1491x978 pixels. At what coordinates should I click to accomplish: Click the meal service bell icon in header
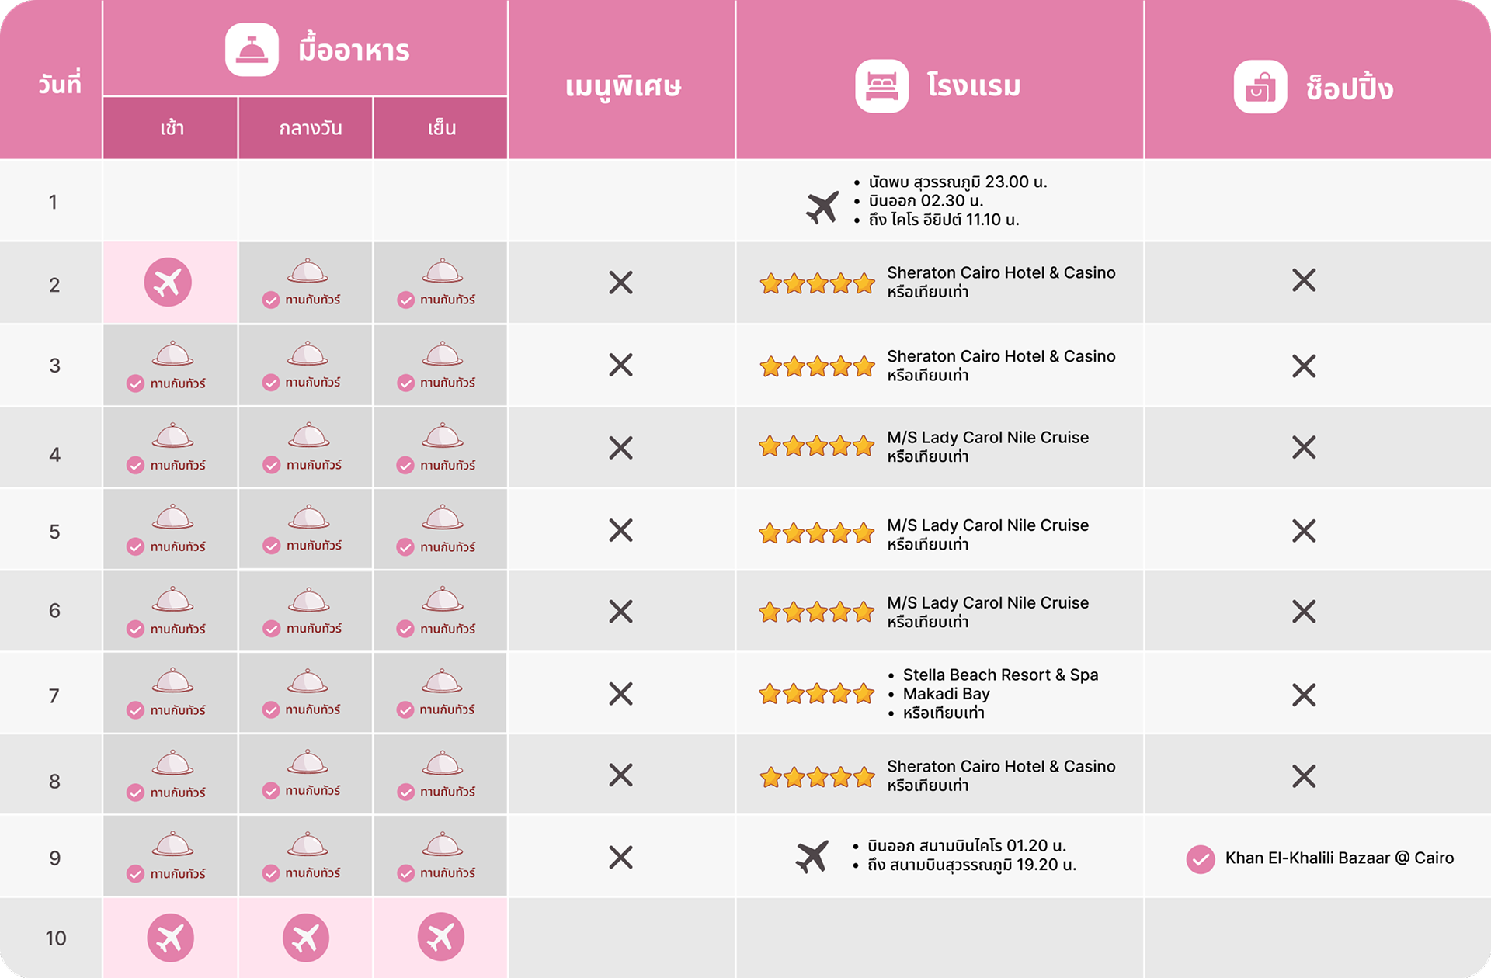click(252, 50)
